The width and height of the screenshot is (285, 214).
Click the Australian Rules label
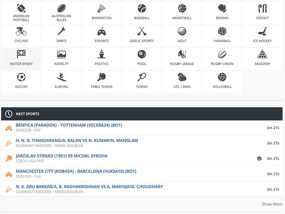[x=61, y=18]
